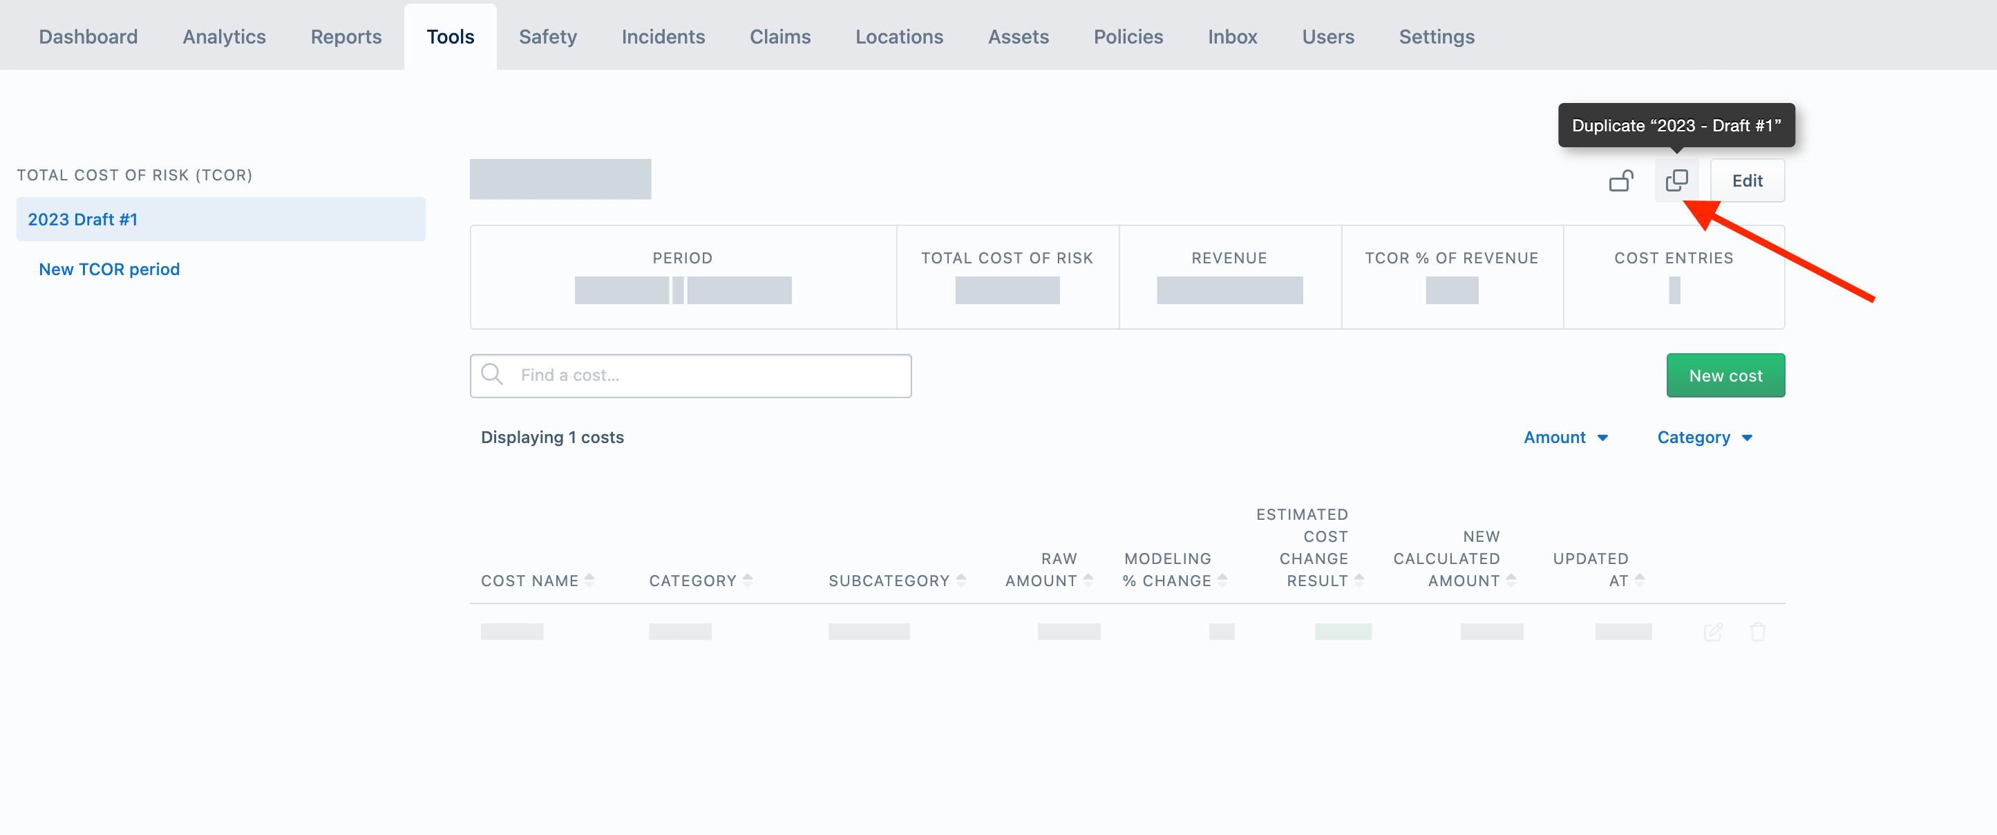This screenshot has width=1997, height=835.
Task: Click the row edit pencil icon
Action: [x=1713, y=632]
